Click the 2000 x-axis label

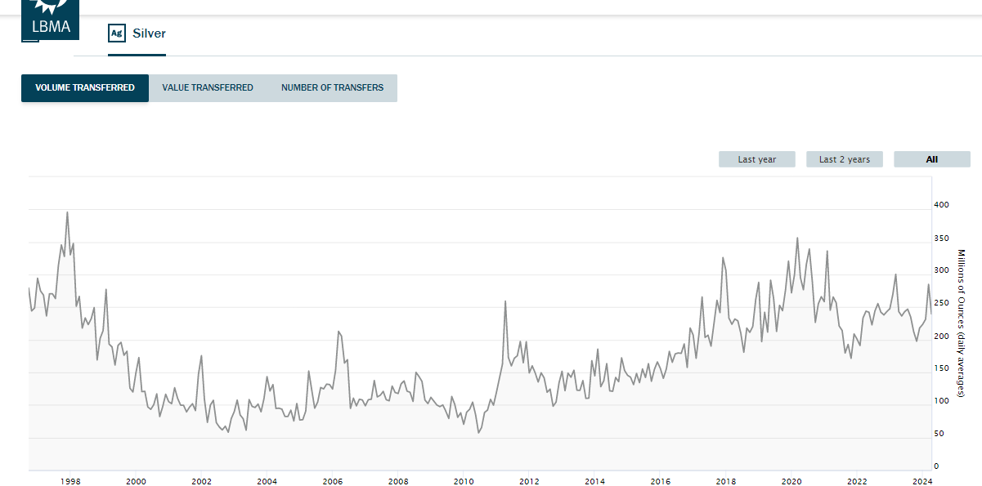[x=136, y=482]
